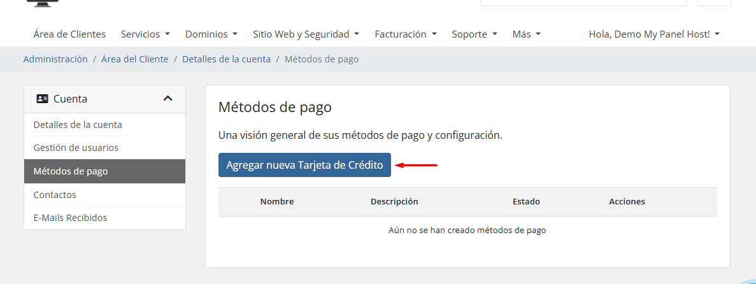Click the Cuenta ID card icon
This screenshot has width=756, height=284.
[43, 99]
